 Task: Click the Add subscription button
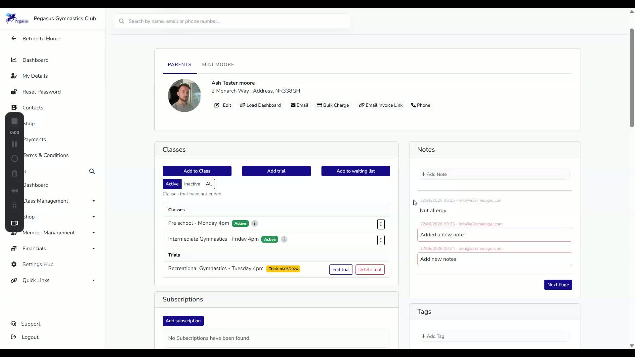point(183,321)
